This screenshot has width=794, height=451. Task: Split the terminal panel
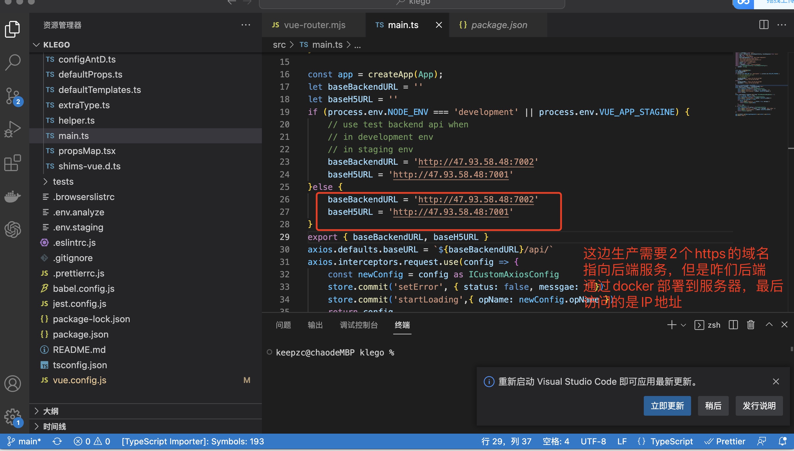(733, 324)
